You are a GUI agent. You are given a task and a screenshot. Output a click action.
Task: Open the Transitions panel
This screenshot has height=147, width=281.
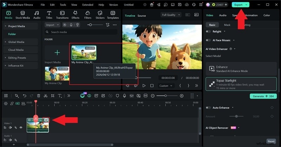click(62, 15)
